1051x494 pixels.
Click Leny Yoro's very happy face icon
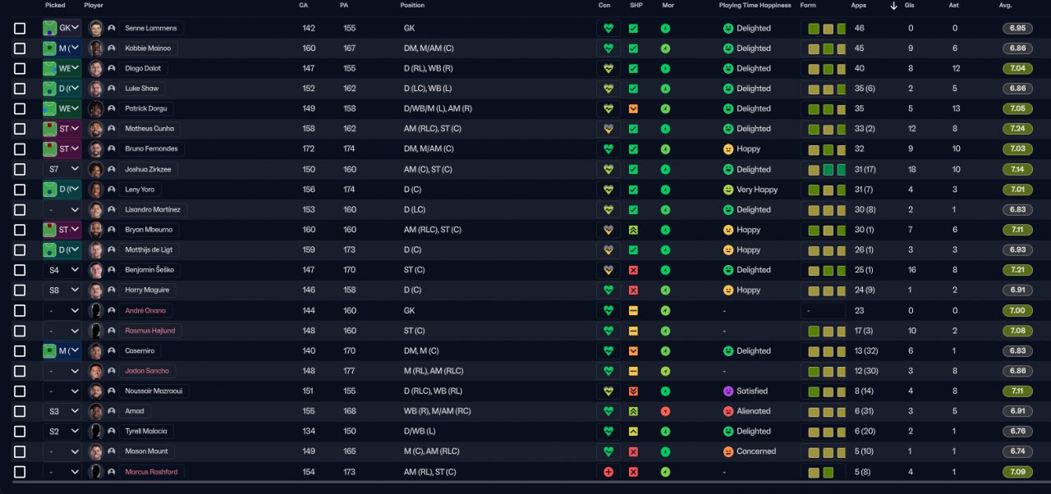point(727,190)
